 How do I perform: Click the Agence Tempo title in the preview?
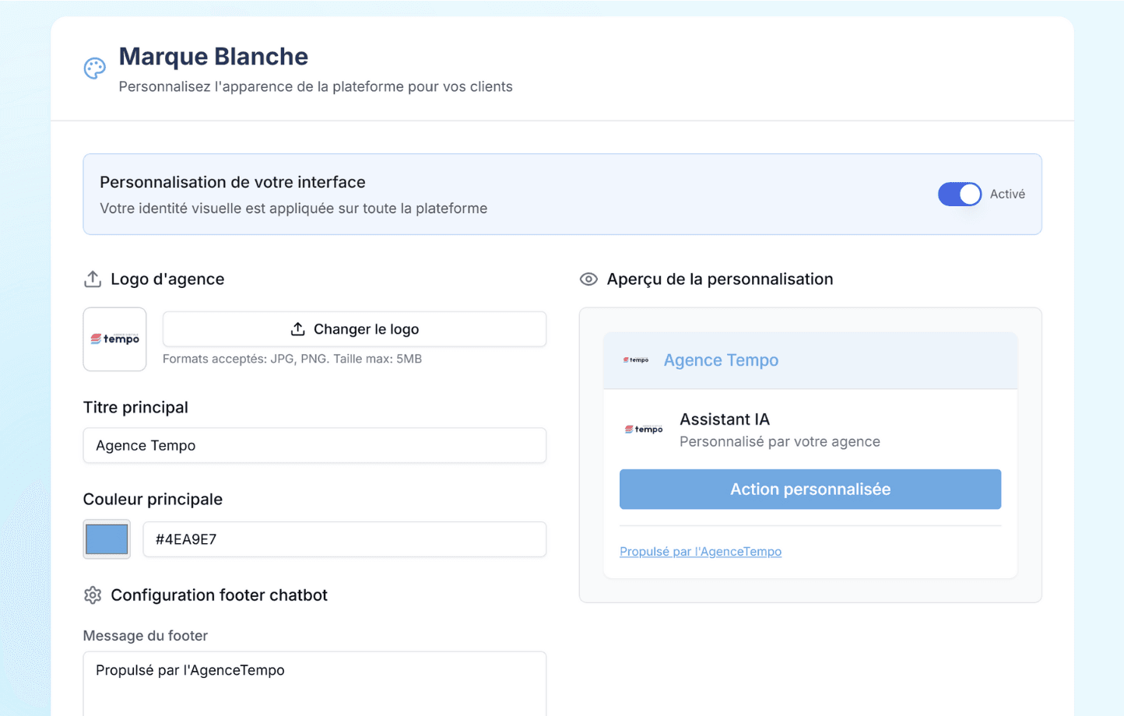(x=720, y=360)
